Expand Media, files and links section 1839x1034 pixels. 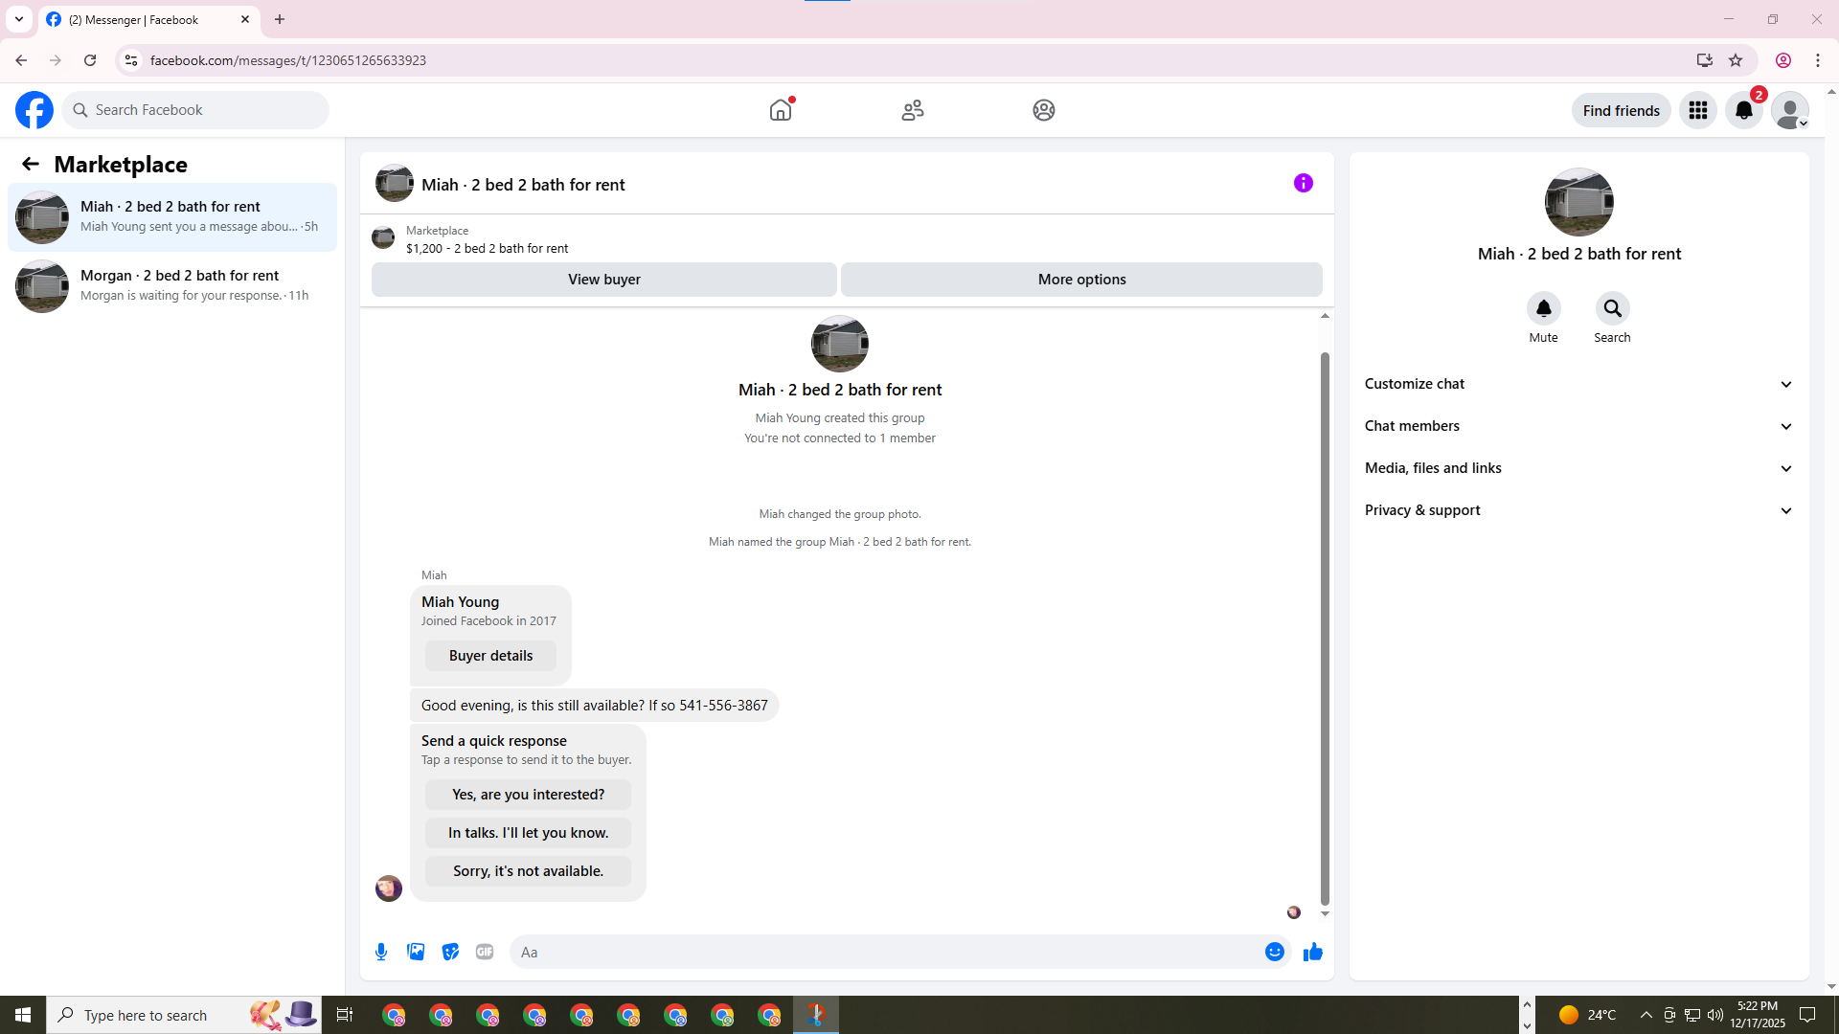tap(1578, 468)
